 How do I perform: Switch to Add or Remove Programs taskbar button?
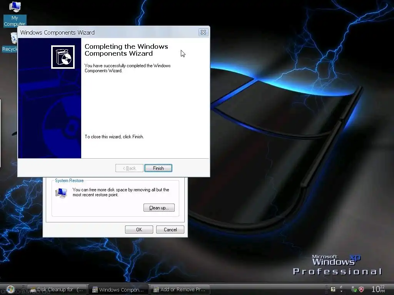tap(180, 290)
